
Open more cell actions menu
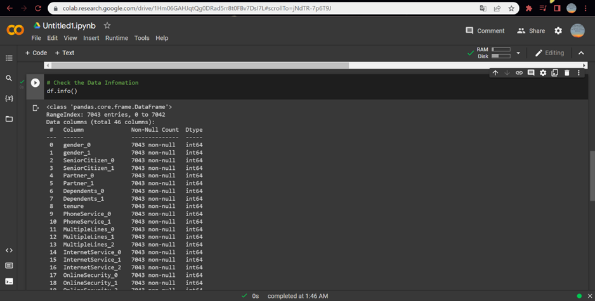(579, 73)
